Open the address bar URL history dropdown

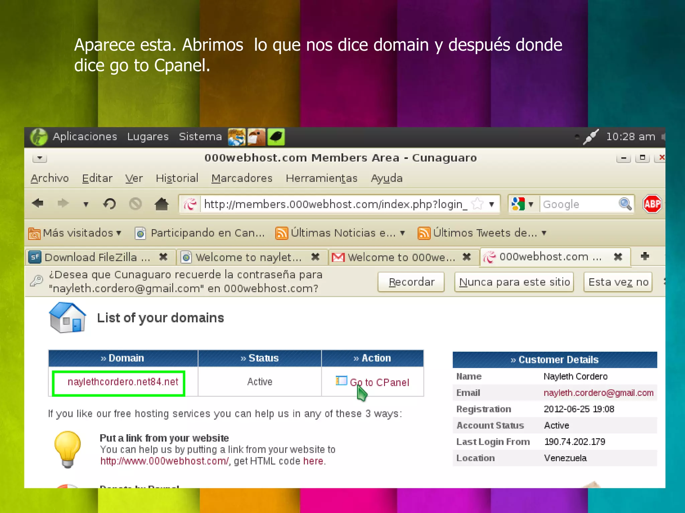coord(492,204)
